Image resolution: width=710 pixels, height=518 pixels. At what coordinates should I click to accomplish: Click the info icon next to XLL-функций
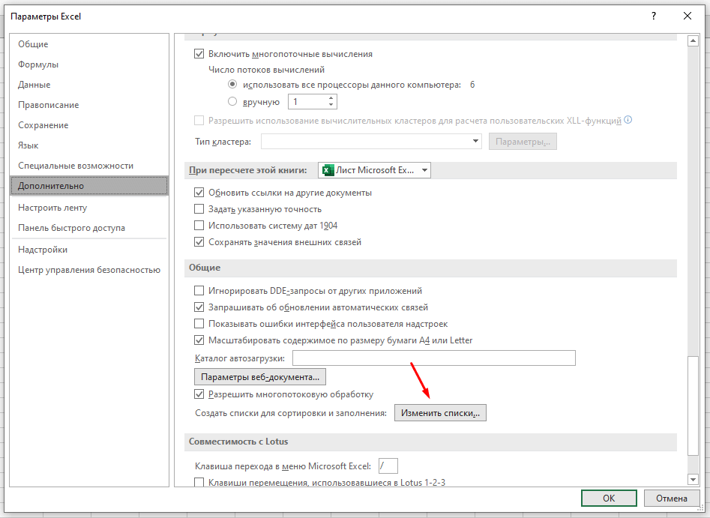[x=628, y=120]
